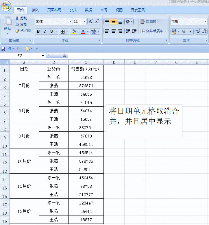Center text horizontally

point(114,31)
